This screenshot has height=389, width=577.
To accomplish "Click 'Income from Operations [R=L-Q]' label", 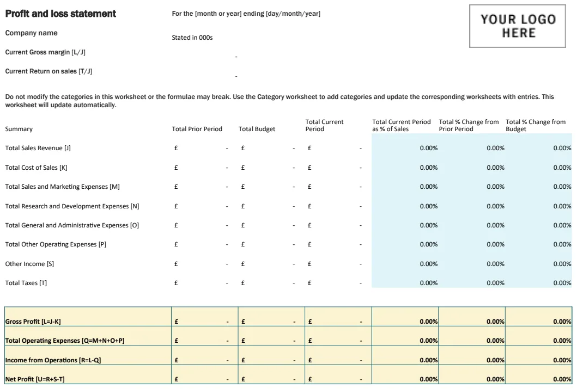I will (x=53, y=360).
